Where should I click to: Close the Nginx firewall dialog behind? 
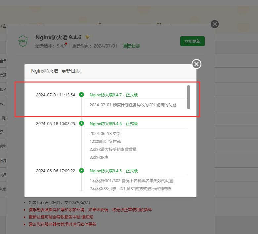[215, 24]
